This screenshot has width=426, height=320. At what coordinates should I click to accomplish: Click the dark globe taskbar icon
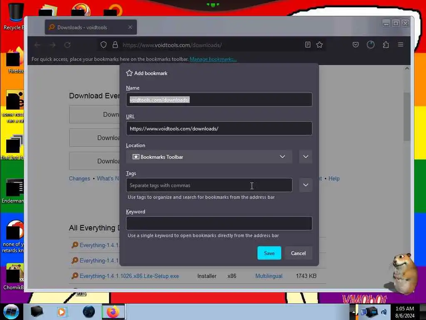point(89,312)
